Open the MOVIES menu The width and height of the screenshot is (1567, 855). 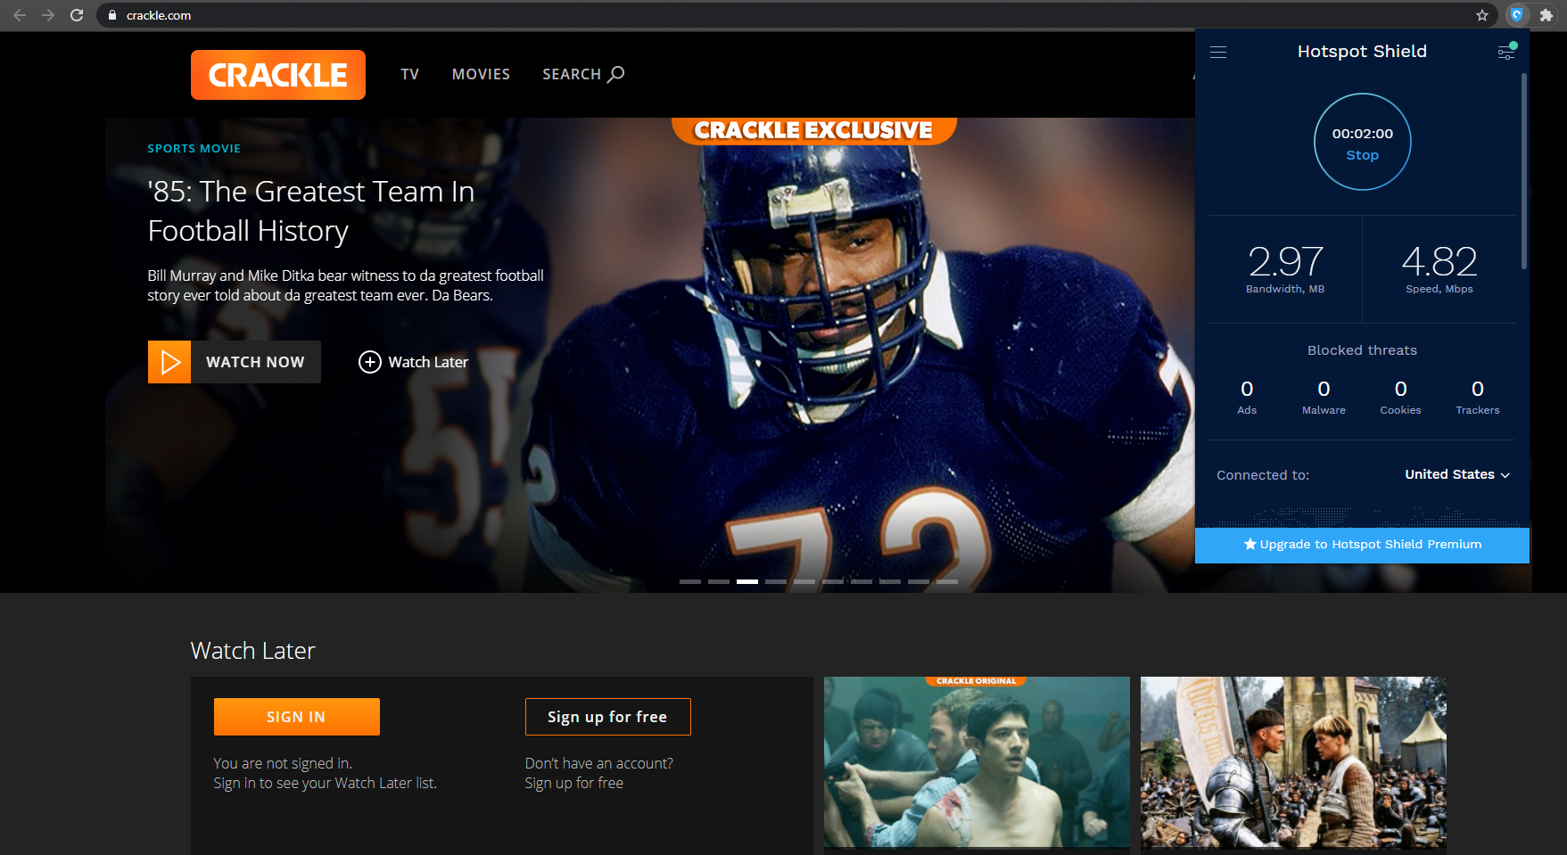click(481, 74)
